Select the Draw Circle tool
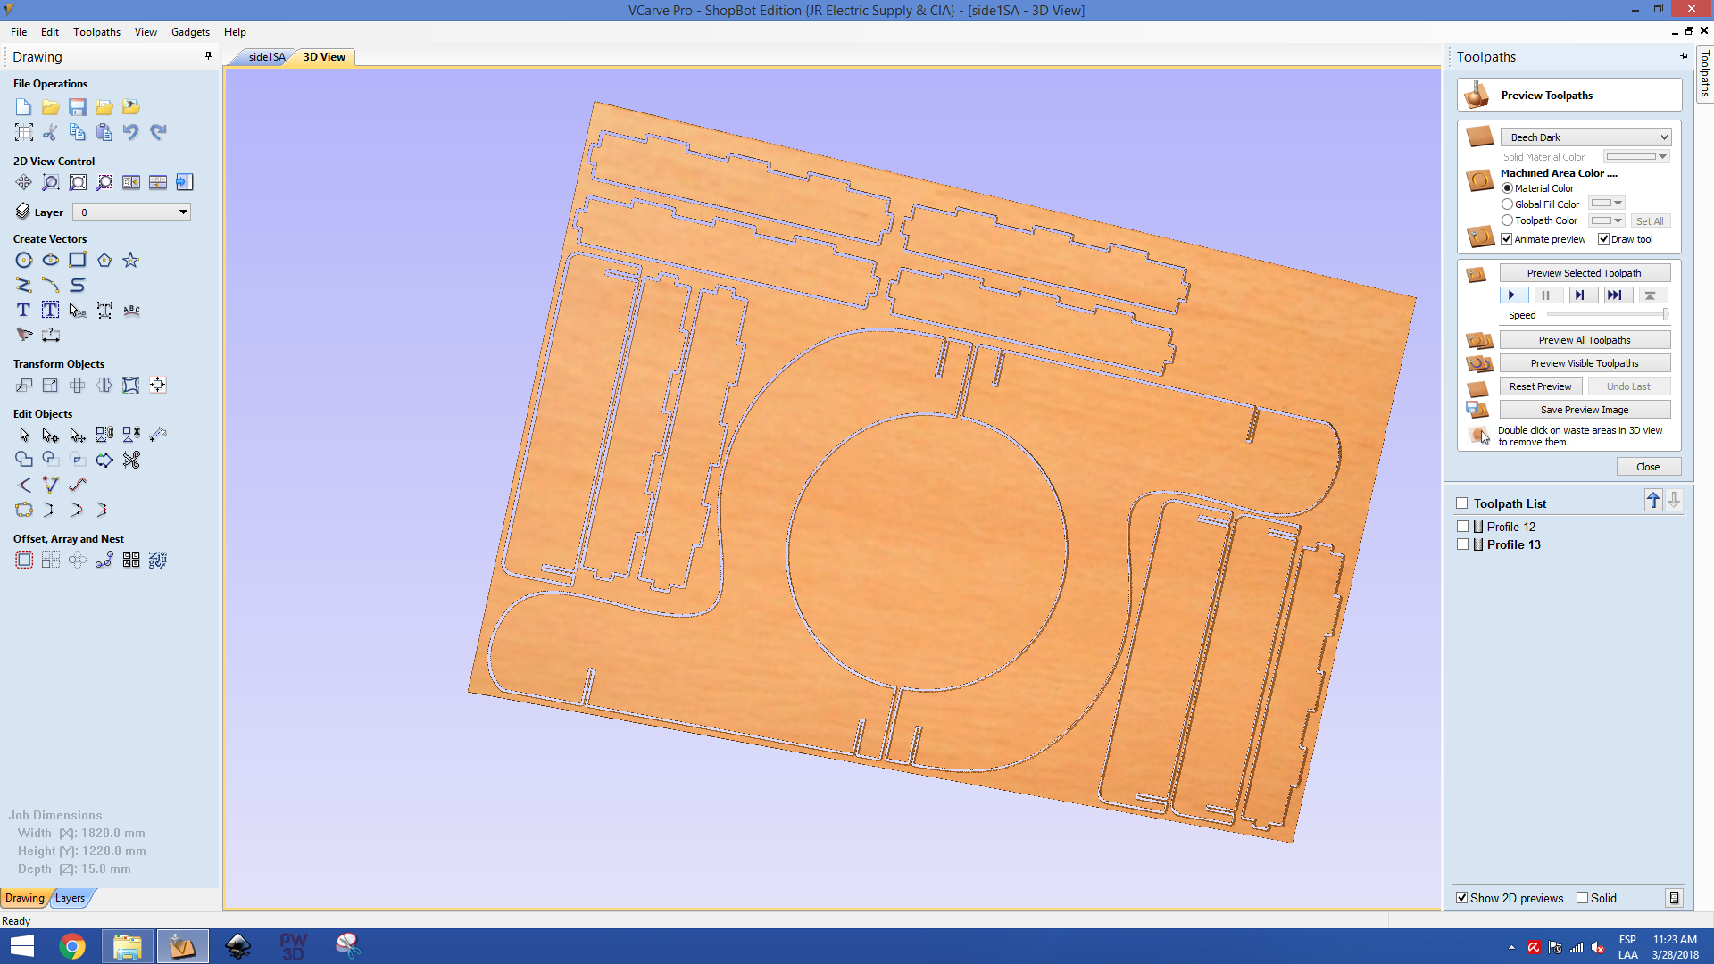The image size is (1714, 964). 24,260
